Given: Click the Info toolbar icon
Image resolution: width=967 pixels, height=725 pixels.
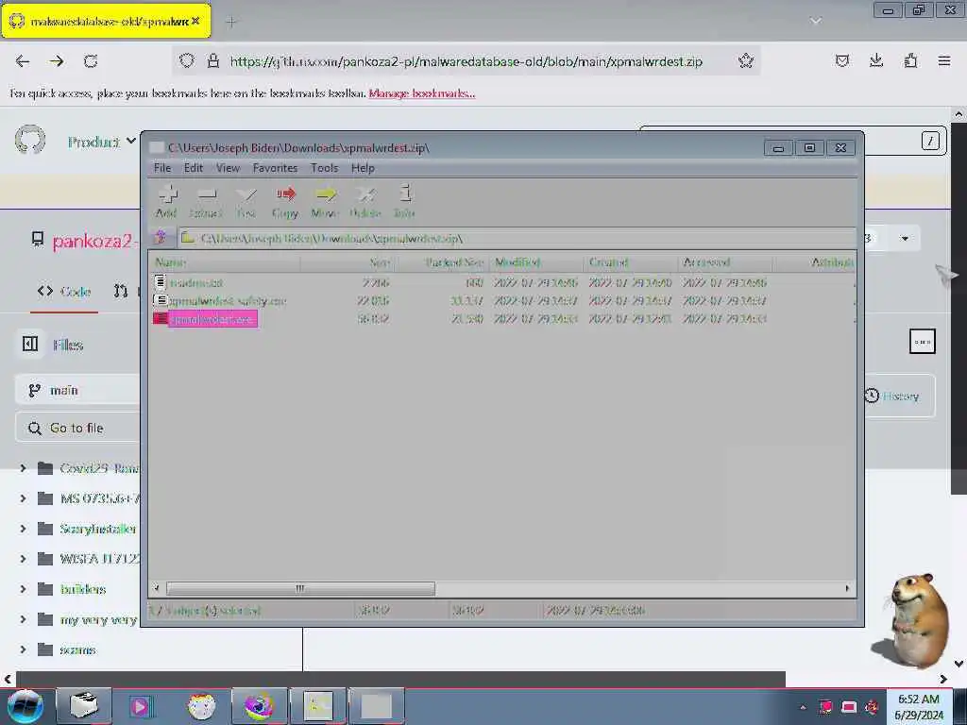Looking at the screenshot, I should coord(404,202).
